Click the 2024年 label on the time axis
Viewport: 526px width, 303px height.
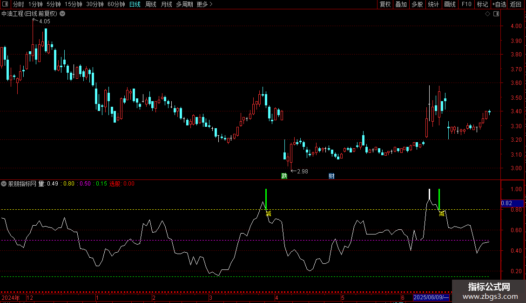point(11,297)
